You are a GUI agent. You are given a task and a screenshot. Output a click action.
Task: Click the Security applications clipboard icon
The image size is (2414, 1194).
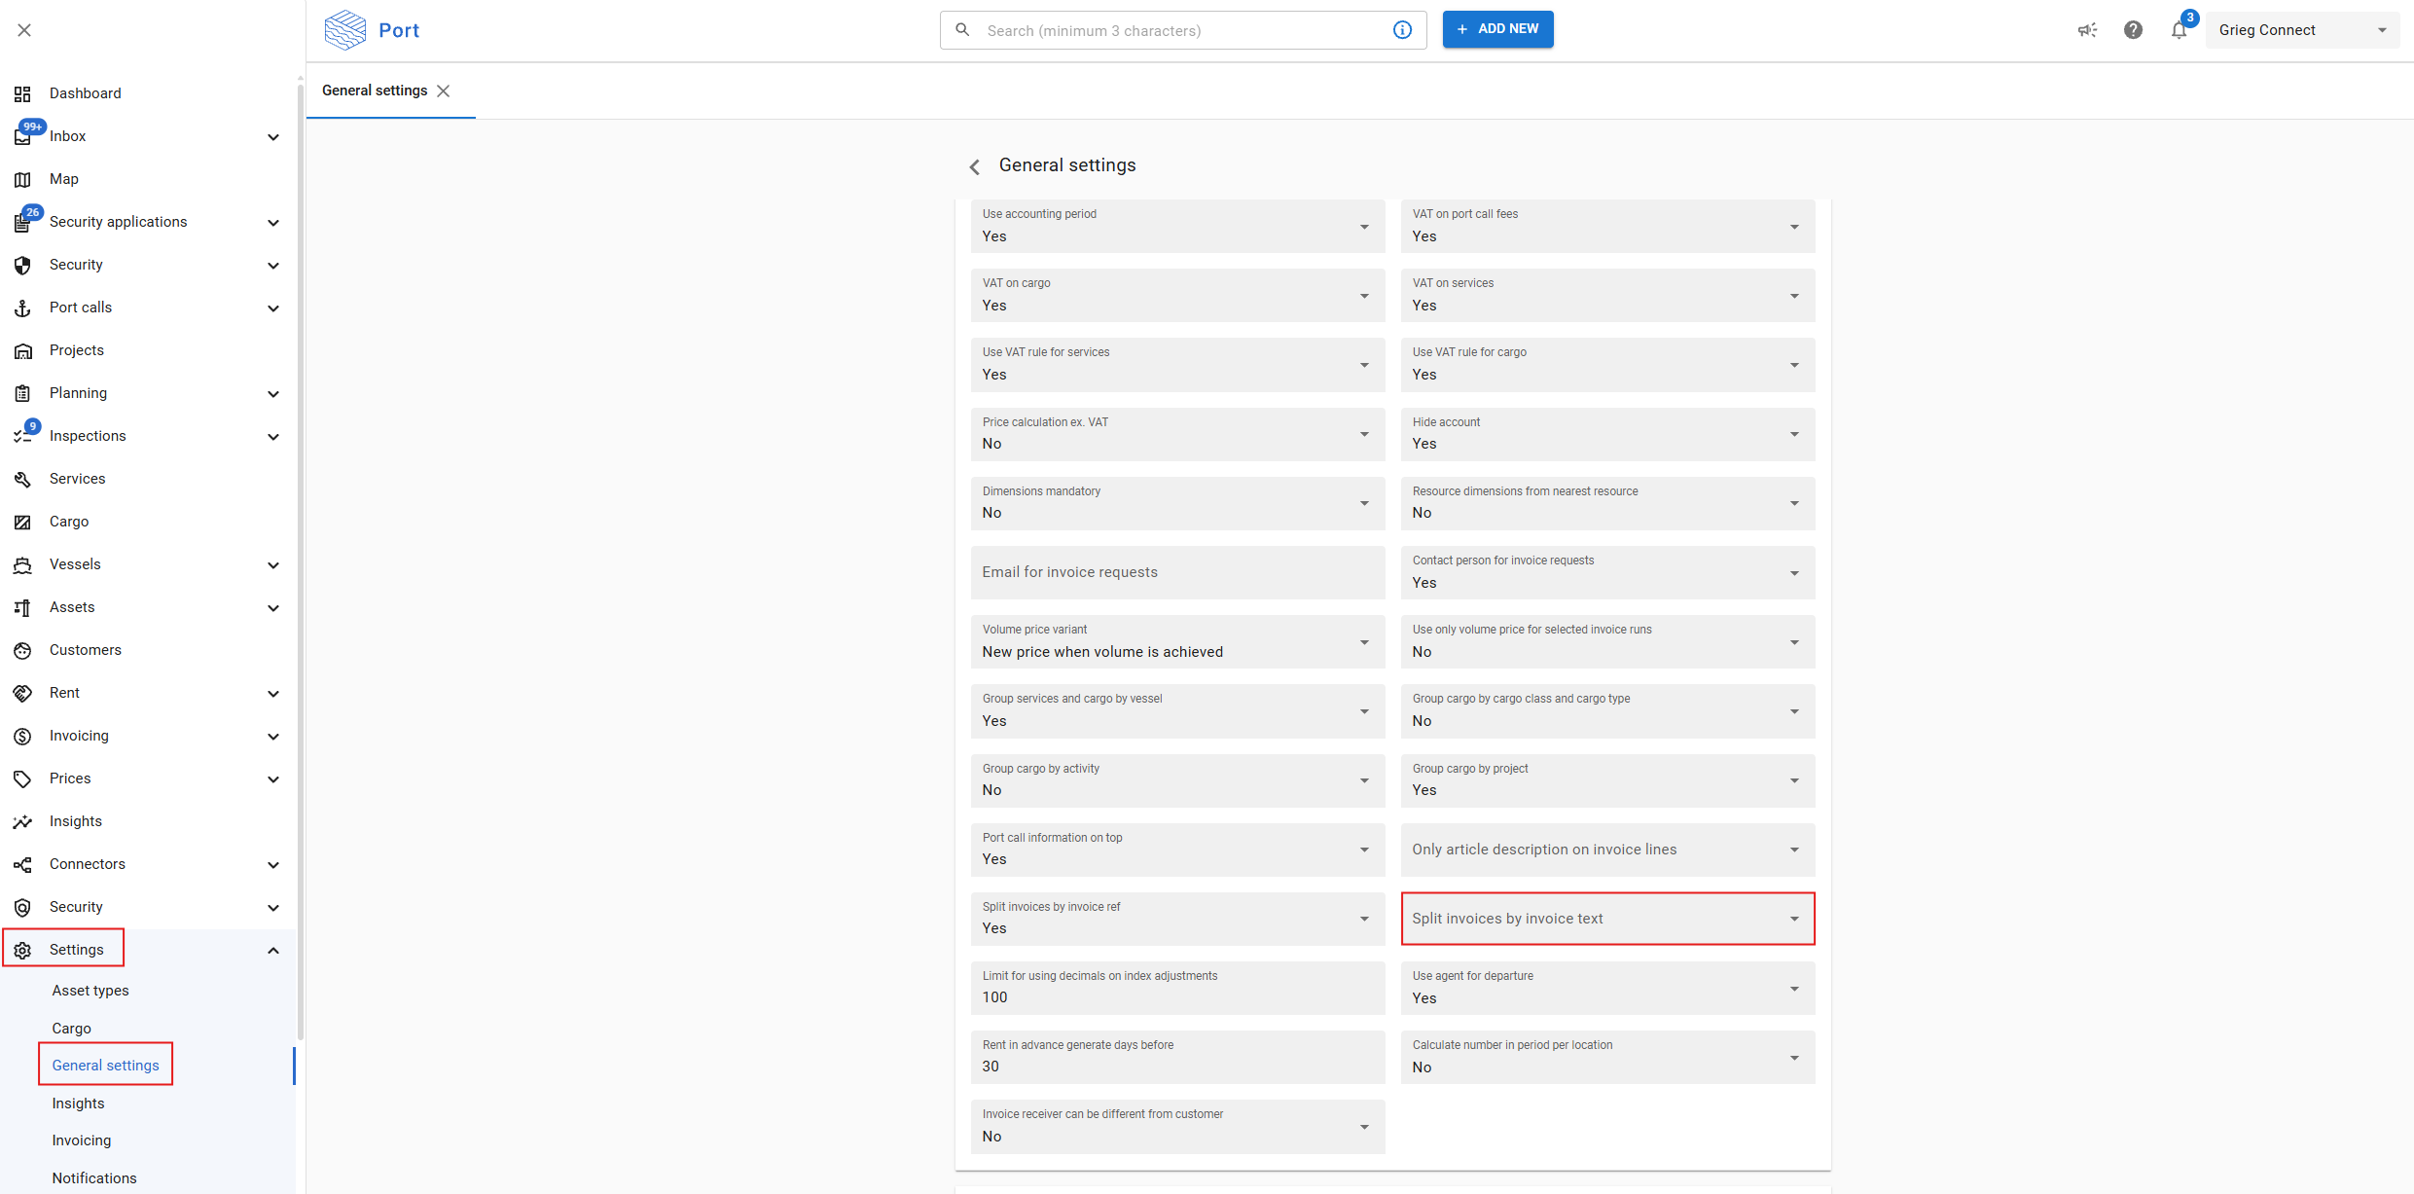click(22, 223)
